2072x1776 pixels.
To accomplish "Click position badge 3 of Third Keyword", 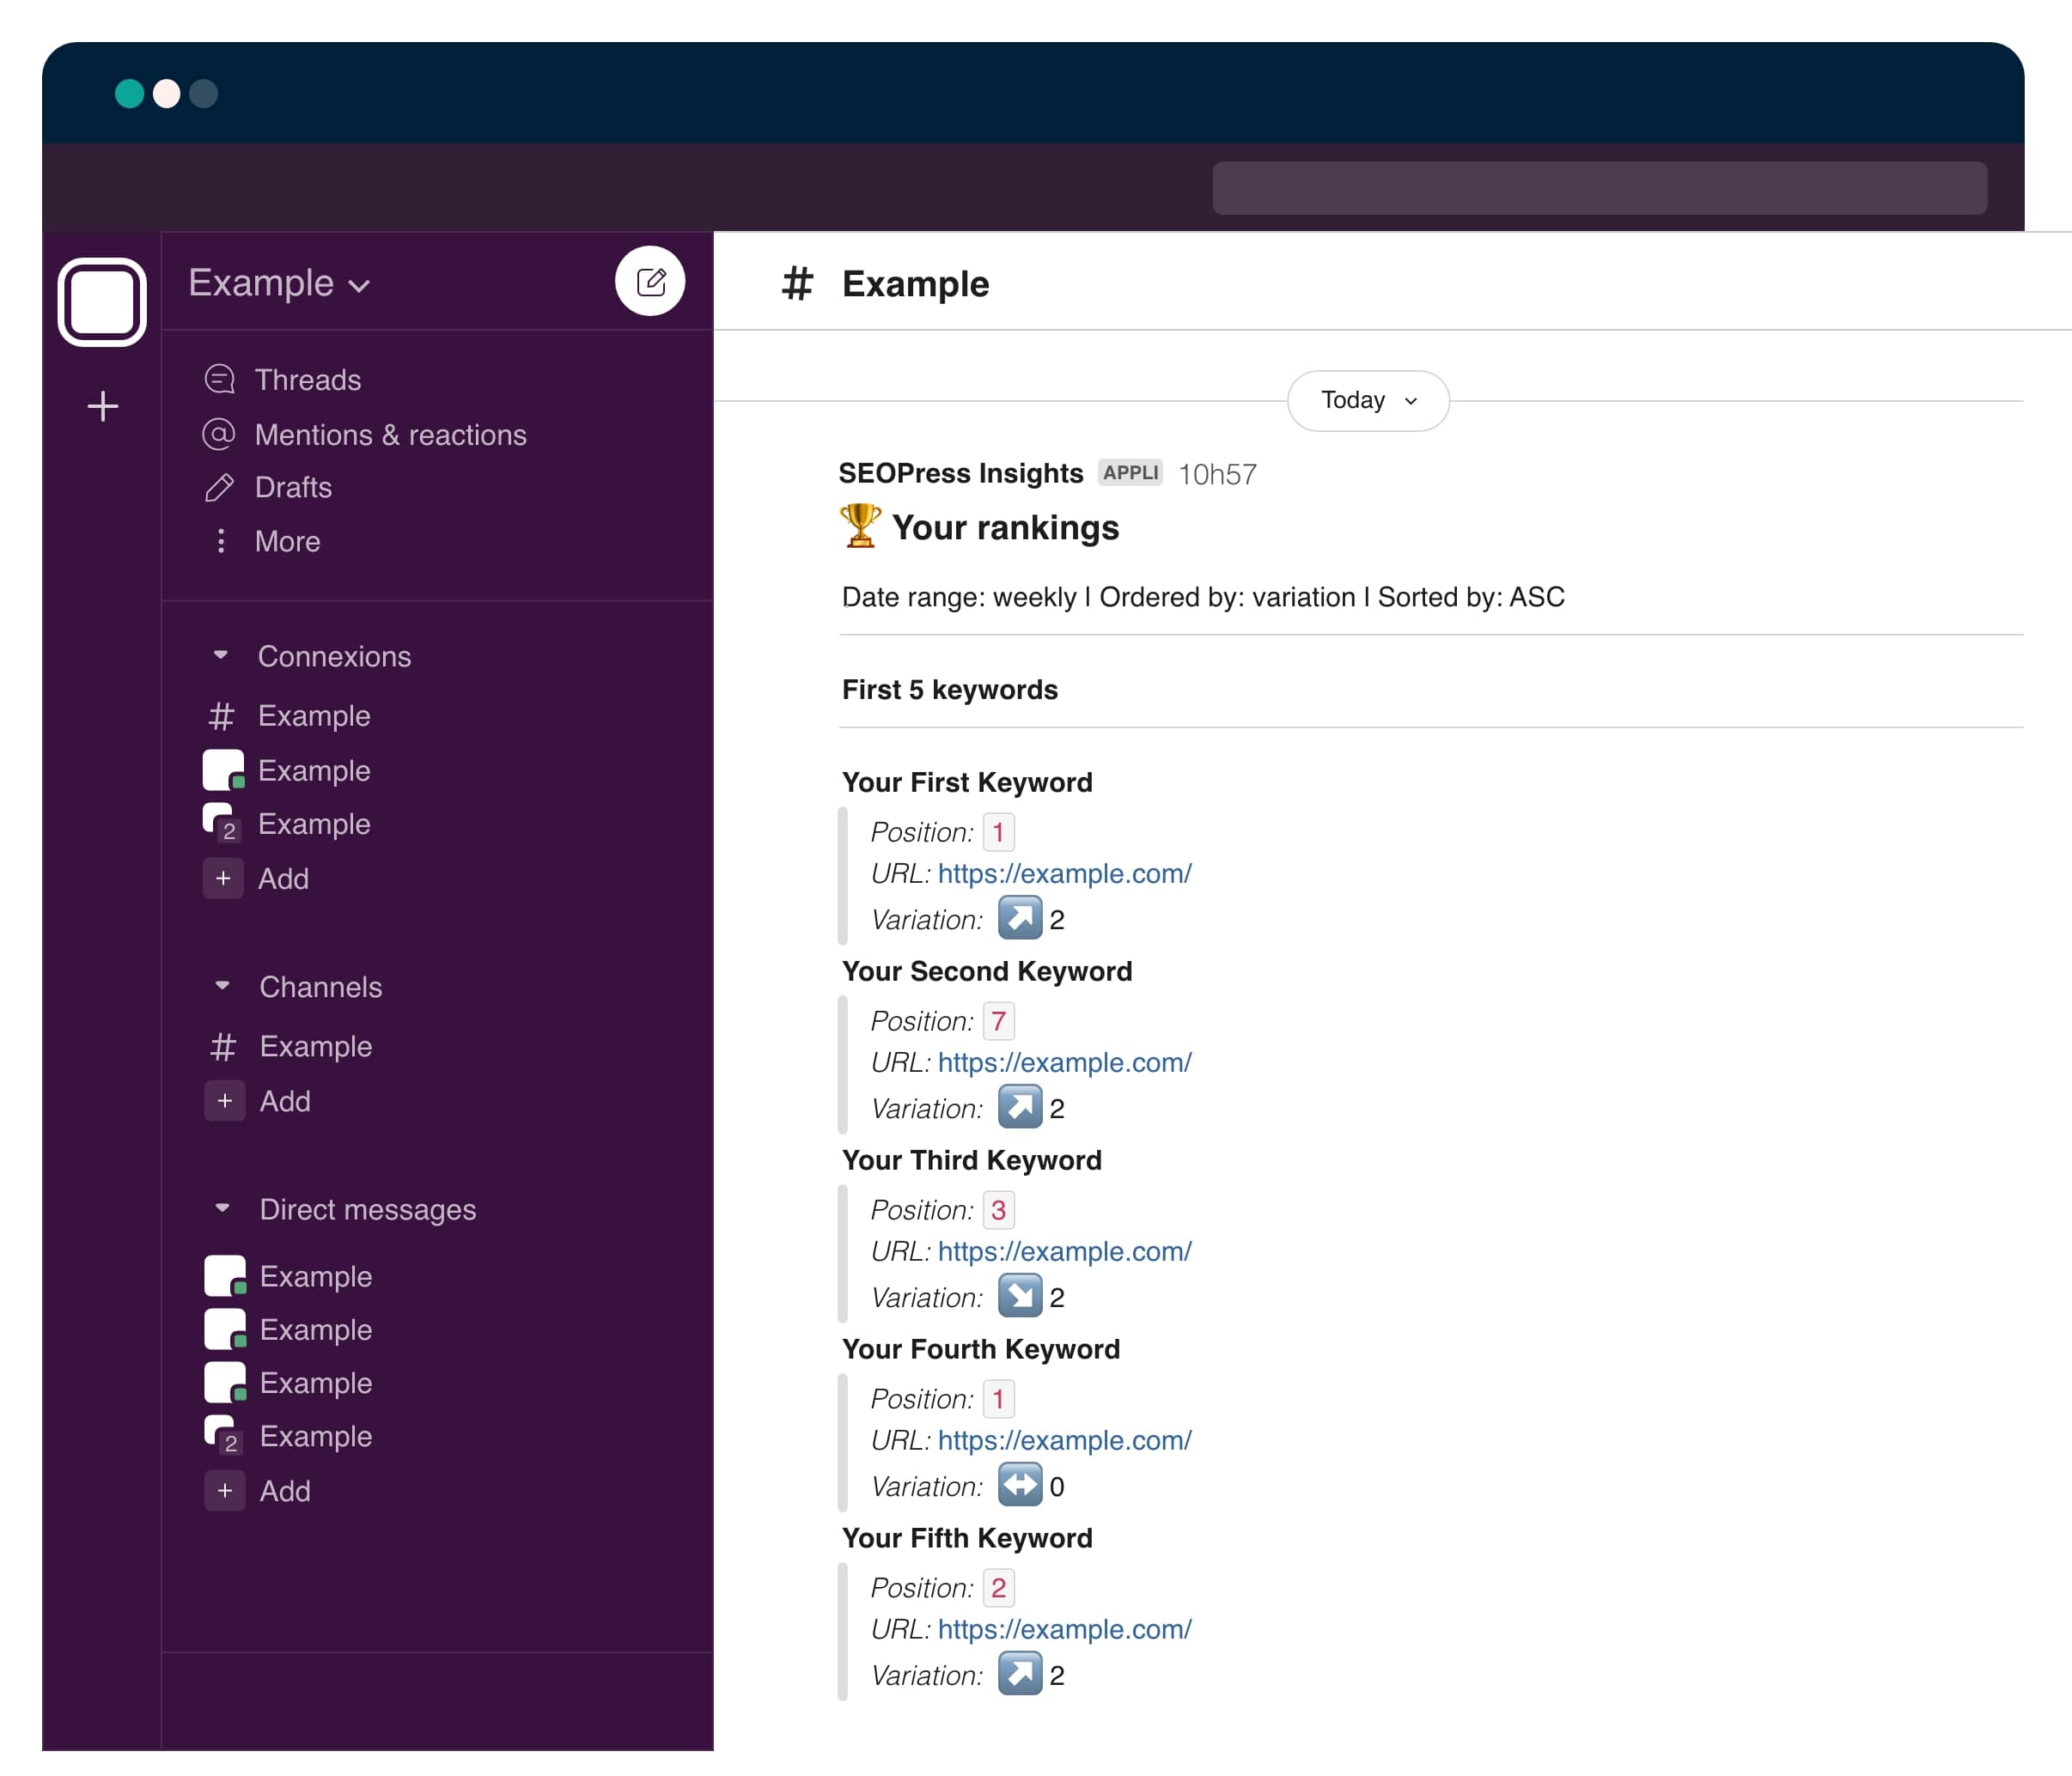I will [x=998, y=1210].
